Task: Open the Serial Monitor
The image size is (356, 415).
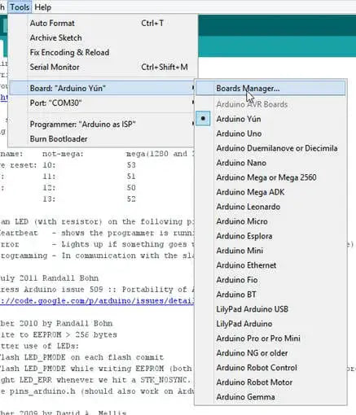Action: click(x=102, y=68)
